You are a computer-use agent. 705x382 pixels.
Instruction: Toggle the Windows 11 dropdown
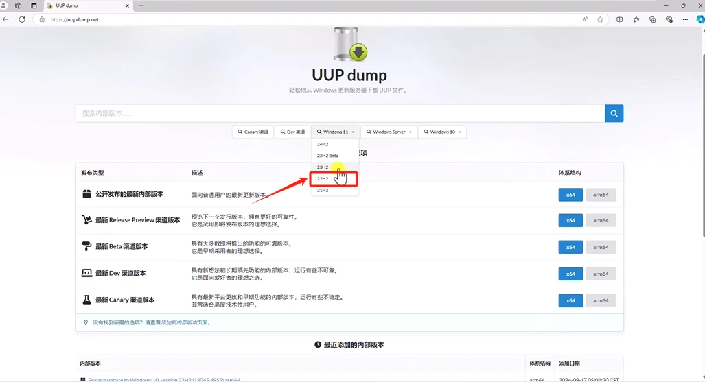[x=336, y=132]
